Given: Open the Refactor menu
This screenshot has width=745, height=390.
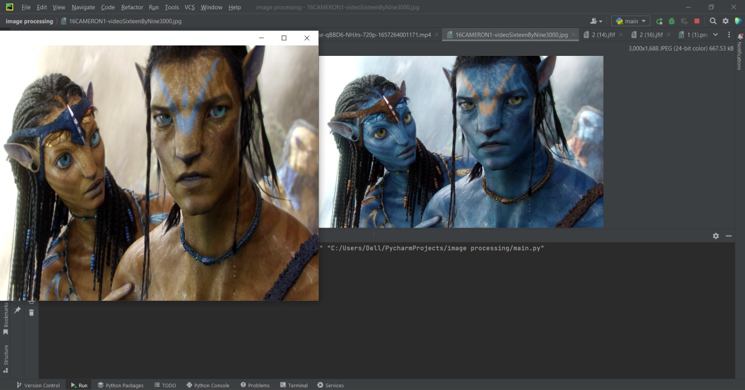Looking at the screenshot, I should coord(132,7).
